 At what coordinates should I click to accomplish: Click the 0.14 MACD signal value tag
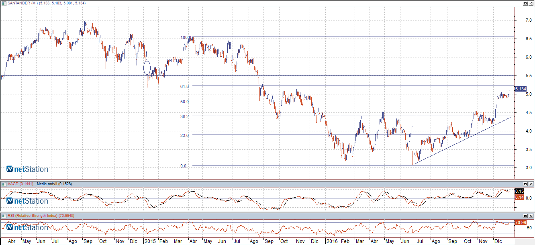519,197
